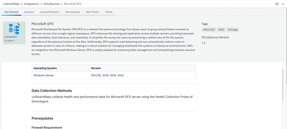Collapse the header with the up chevron
The width and height of the screenshot is (287, 129).
(x=283, y=4)
